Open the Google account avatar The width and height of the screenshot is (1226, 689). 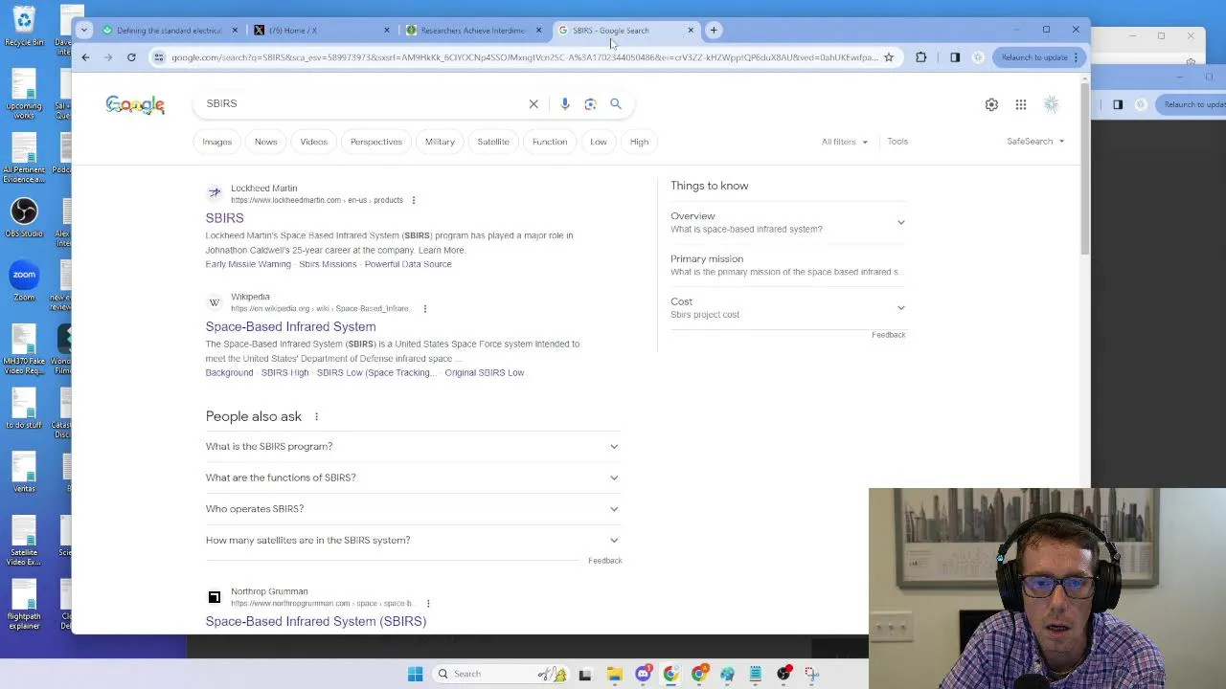point(1052,104)
